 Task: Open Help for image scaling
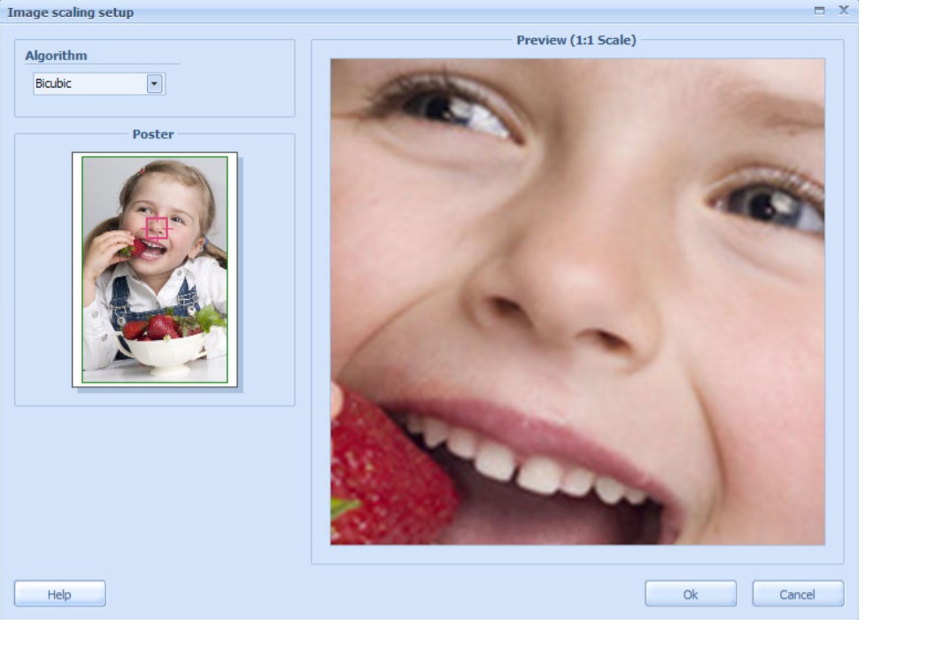tap(59, 594)
